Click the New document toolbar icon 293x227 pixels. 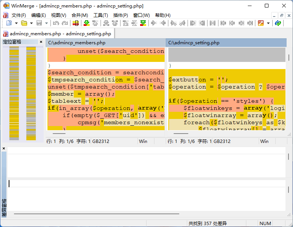click(9, 23)
